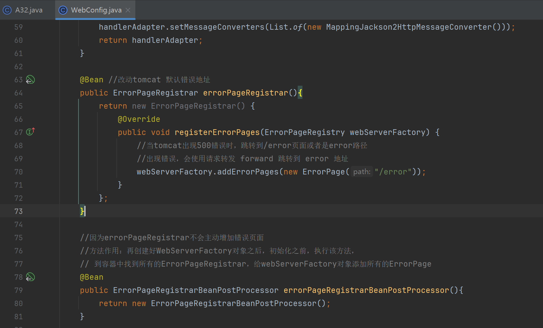Click the return new ErrorPageRegistrarBeanPostProcessor statement
This screenshot has width=543, height=328.
click(x=214, y=303)
